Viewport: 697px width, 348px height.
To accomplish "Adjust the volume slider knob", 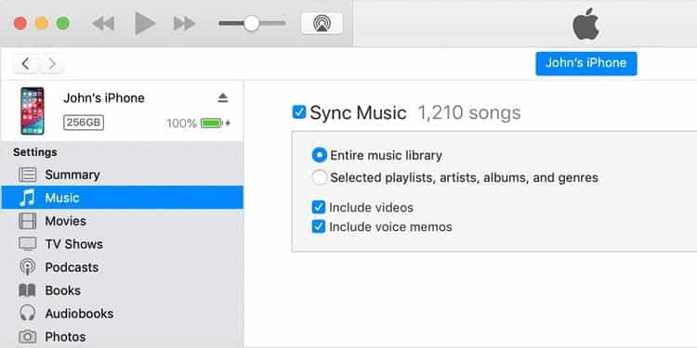I will click(252, 23).
